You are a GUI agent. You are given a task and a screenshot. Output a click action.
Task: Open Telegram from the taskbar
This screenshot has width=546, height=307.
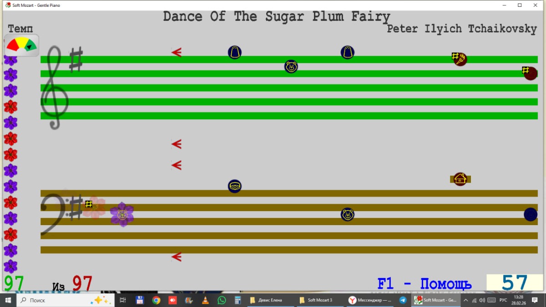coord(403,300)
